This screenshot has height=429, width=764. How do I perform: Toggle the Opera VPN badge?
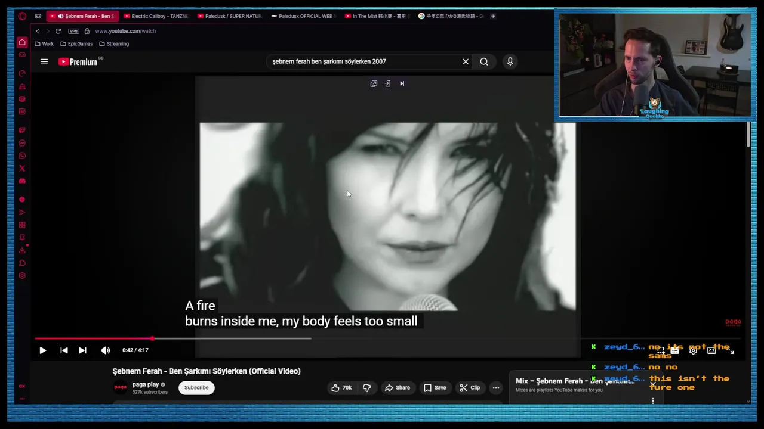(x=73, y=31)
